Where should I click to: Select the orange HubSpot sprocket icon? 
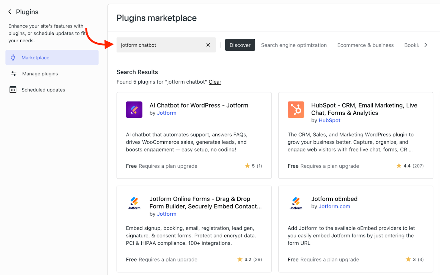296,109
